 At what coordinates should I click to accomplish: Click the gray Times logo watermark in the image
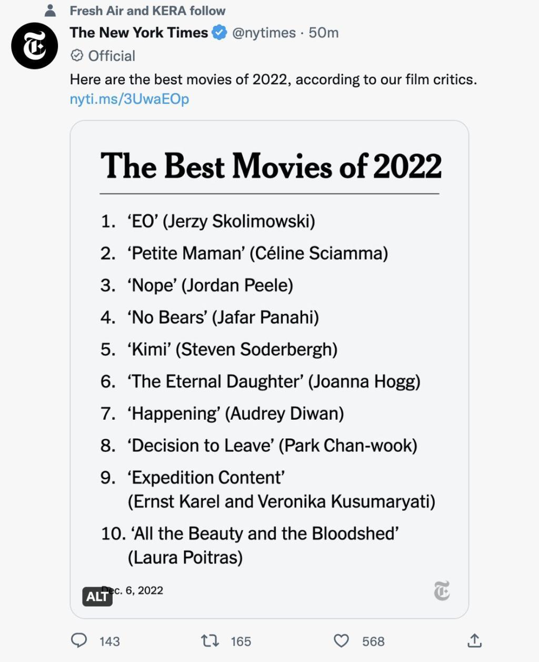[x=442, y=591]
